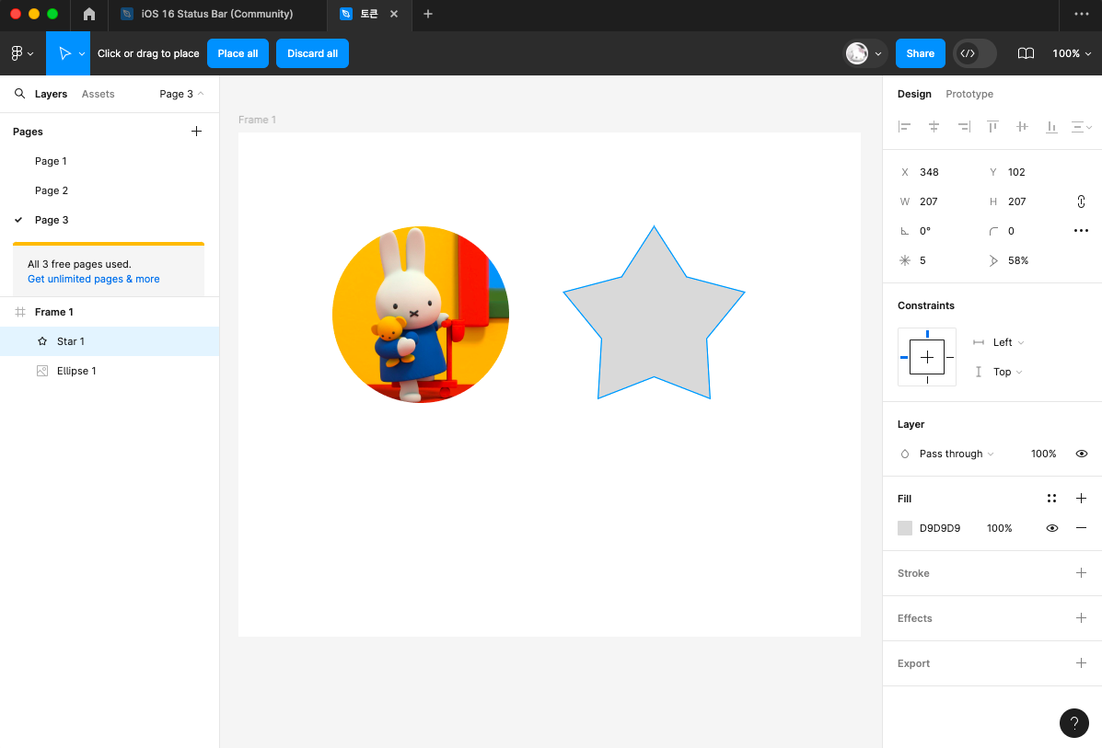Click the constraints diagram box
The height and width of the screenshot is (748, 1102).
pyautogui.click(x=926, y=357)
